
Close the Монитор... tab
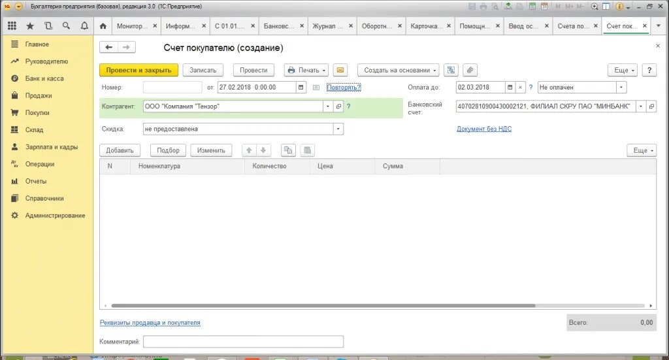(155, 26)
